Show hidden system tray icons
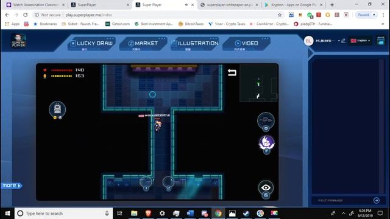390x219 pixels. click(343, 214)
